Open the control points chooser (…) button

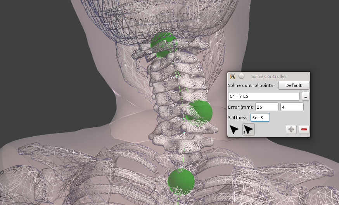(x=305, y=96)
